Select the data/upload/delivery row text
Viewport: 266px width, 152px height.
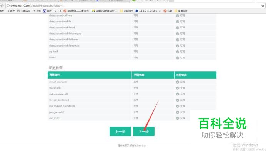coord(61,15)
